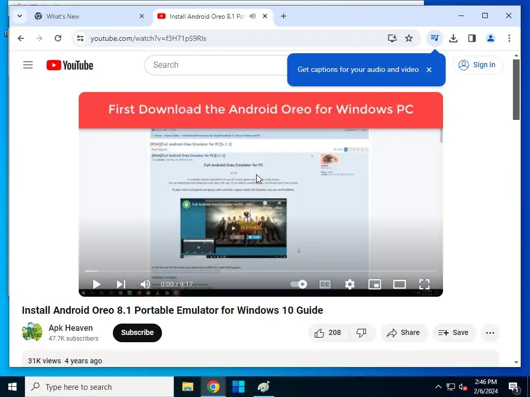This screenshot has height=397, width=530.
Task: Focus the YouTube Search field
Action: [x=216, y=65]
